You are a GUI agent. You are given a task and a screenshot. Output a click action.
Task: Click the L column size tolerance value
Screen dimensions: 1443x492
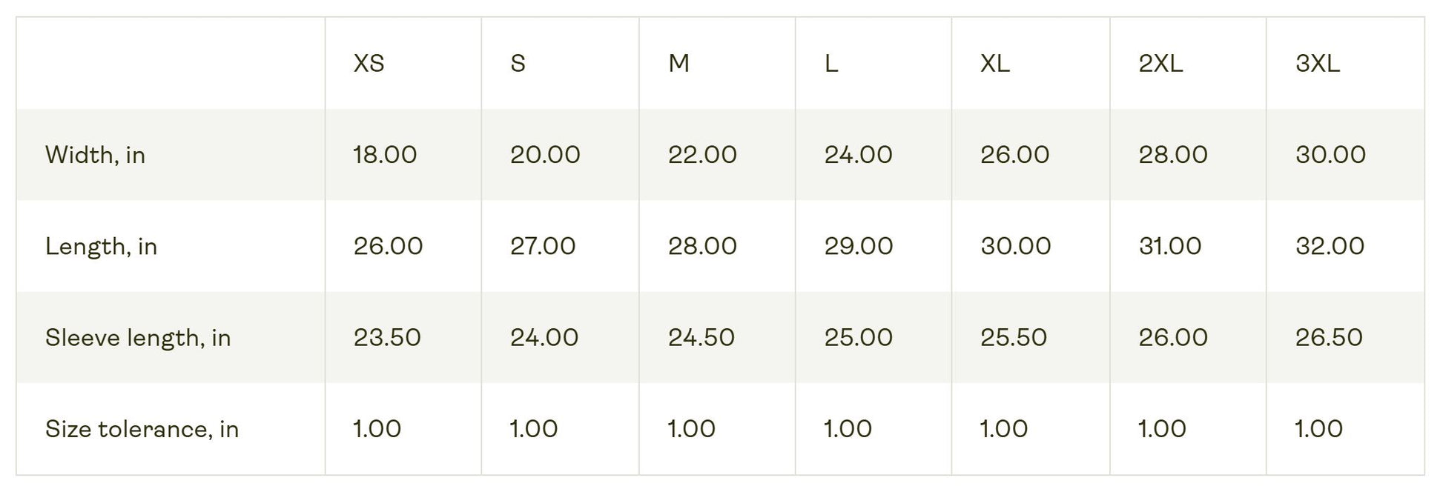pos(848,429)
